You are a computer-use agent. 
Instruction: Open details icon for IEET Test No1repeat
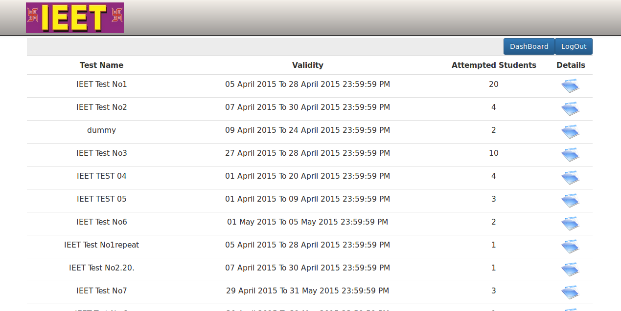pyautogui.click(x=570, y=247)
